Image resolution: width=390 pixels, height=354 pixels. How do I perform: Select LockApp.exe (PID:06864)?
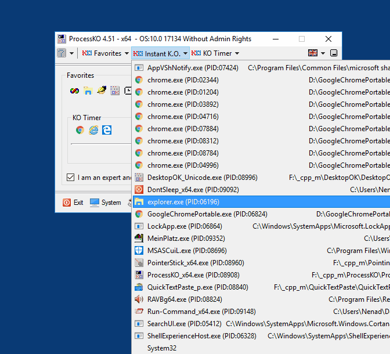[261, 226]
